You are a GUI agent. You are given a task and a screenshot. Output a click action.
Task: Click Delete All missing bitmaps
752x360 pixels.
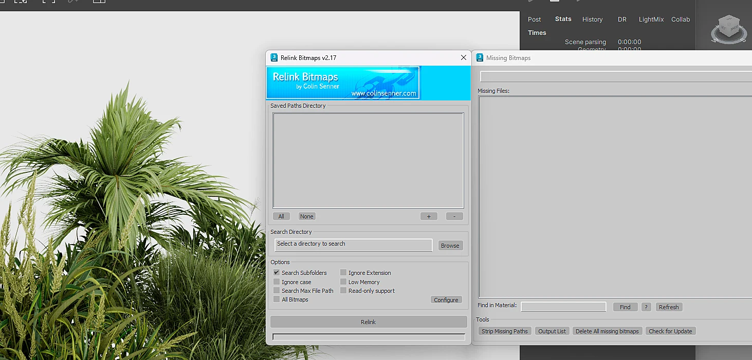(x=607, y=331)
